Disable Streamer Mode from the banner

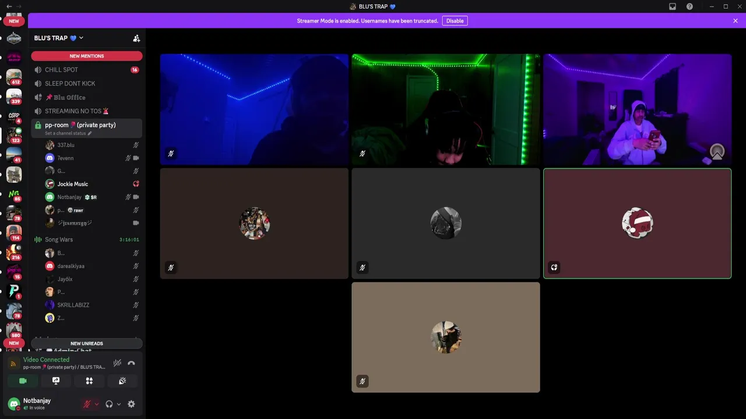coord(455,21)
